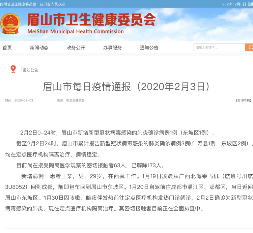
Task: Click line starting 新增病例: 患者王某
Action: pos(137,176)
